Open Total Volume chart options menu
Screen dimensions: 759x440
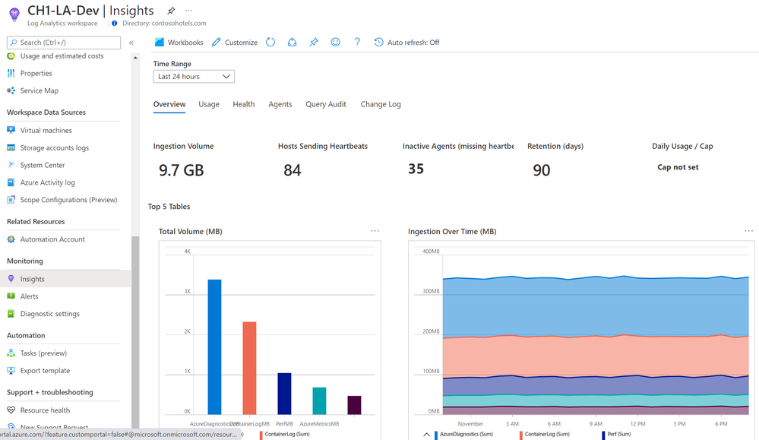click(x=375, y=231)
